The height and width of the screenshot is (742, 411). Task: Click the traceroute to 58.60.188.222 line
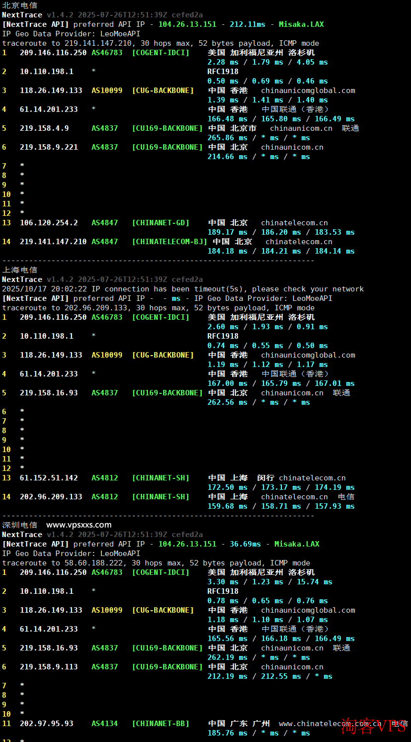[156, 563]
